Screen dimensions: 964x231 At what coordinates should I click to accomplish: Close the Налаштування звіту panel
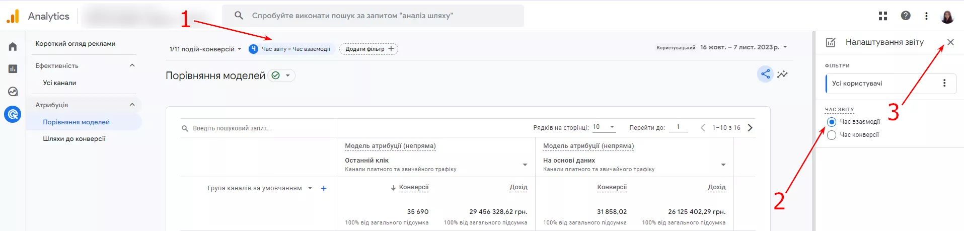point(950,42)
